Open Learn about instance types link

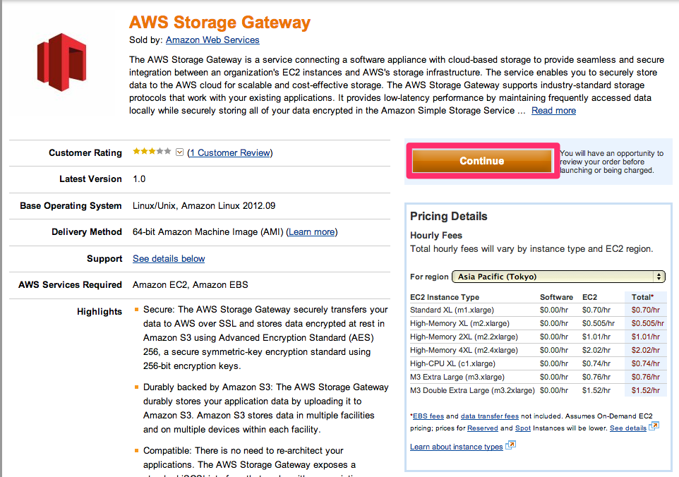[457, 447]
